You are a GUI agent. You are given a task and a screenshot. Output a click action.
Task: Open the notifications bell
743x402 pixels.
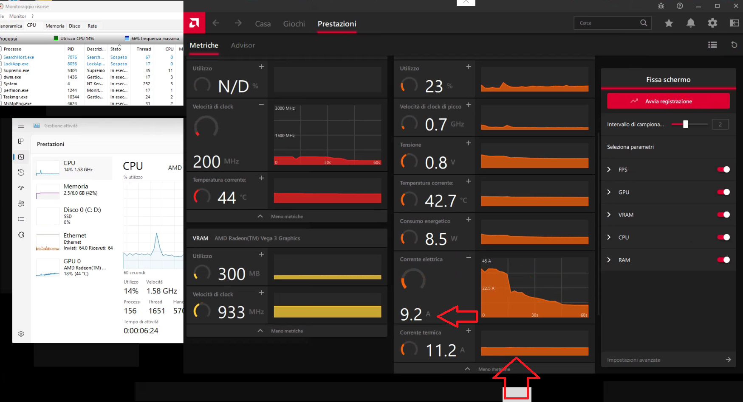click(691, 23)
